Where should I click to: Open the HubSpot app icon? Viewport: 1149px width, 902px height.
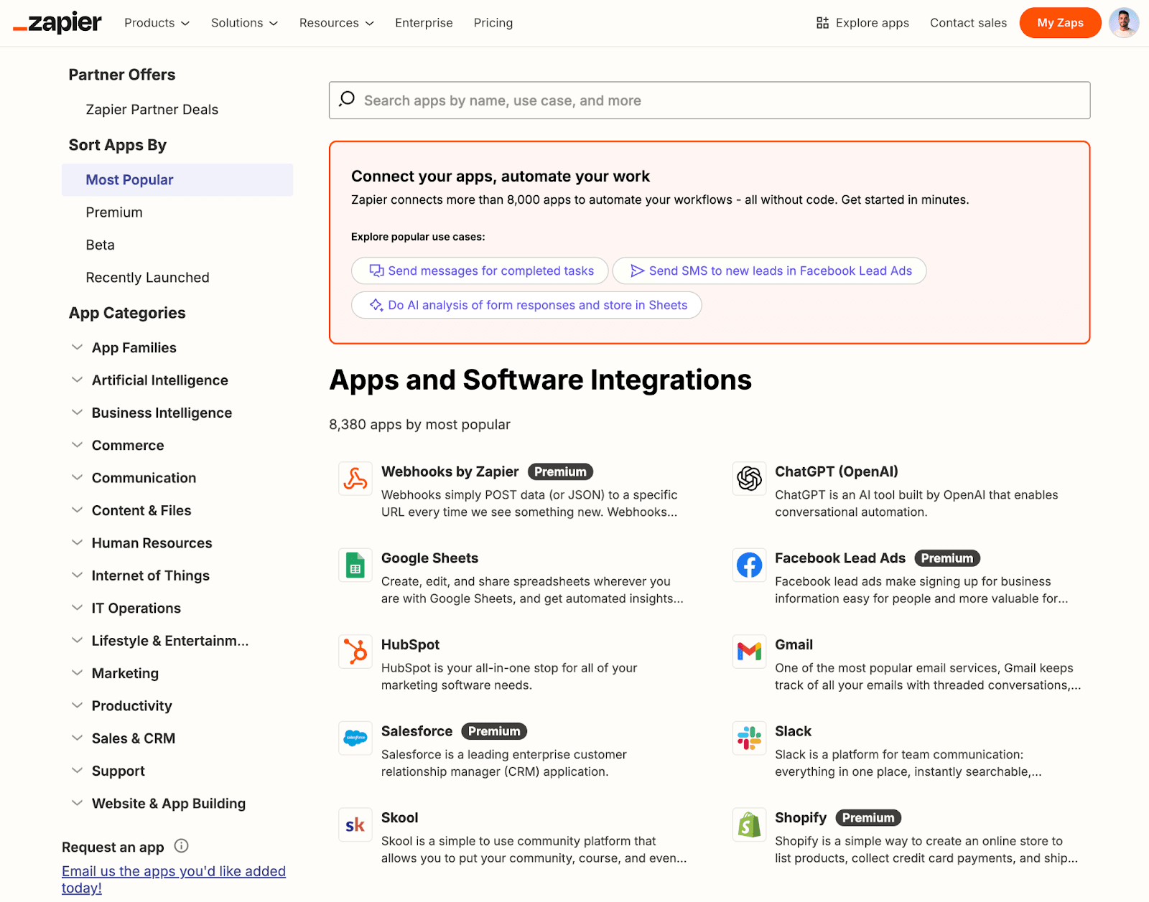coord(355,652)
